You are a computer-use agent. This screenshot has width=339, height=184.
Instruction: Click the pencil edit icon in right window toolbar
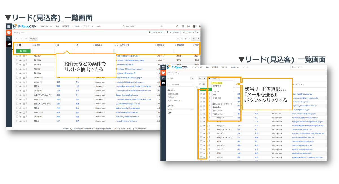[200, 78]
